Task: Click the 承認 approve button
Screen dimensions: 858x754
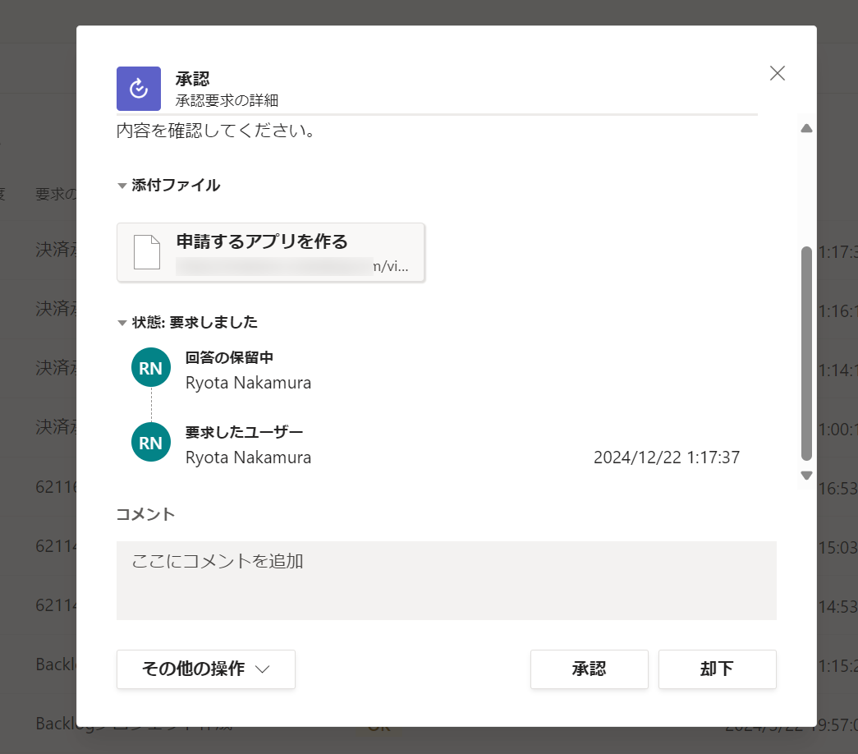Action: tap(590, 669)
